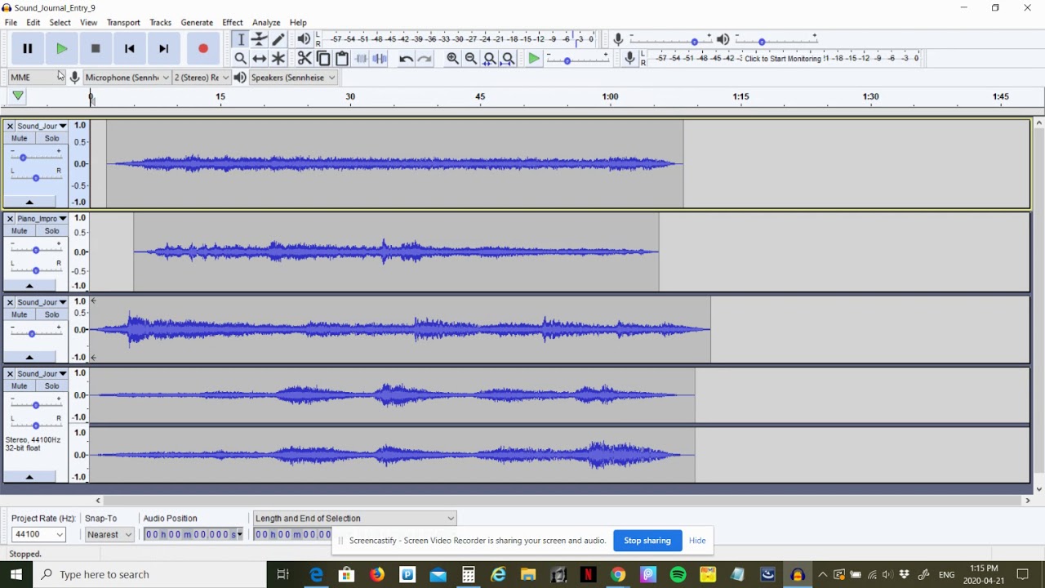Mute the stereo Sound_Jour track

[x=20, y=385]
